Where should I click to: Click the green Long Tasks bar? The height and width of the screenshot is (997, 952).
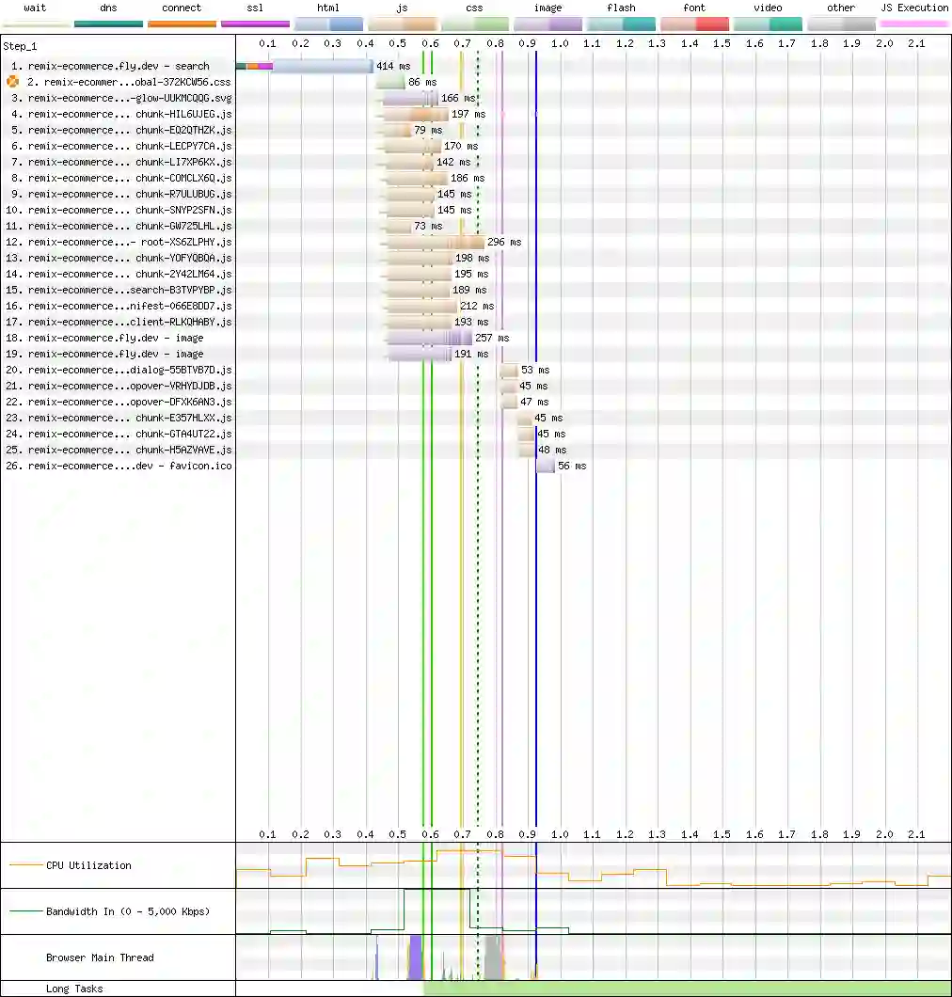pos(688,989)
